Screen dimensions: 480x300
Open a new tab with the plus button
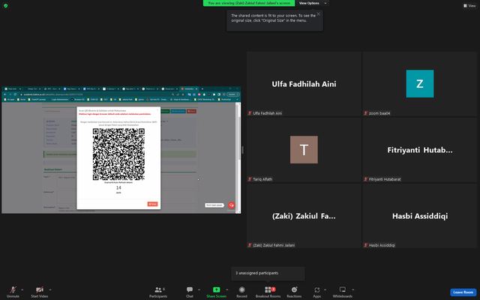(202, 88)
